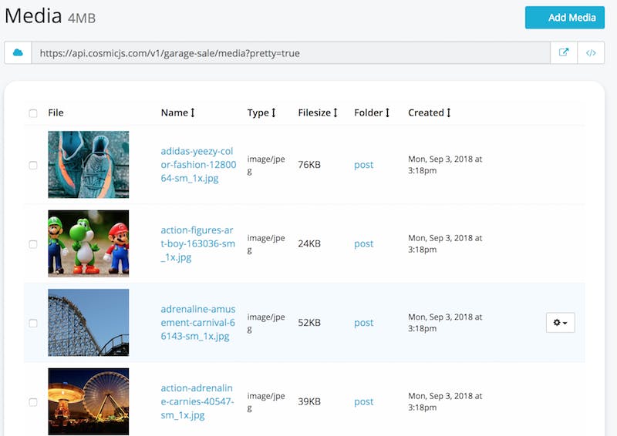Open the Mario figures thumbnail
Image resolution: width=617 pixels, height=436 pixels.
pyautogui.click(x=88, y=243)
